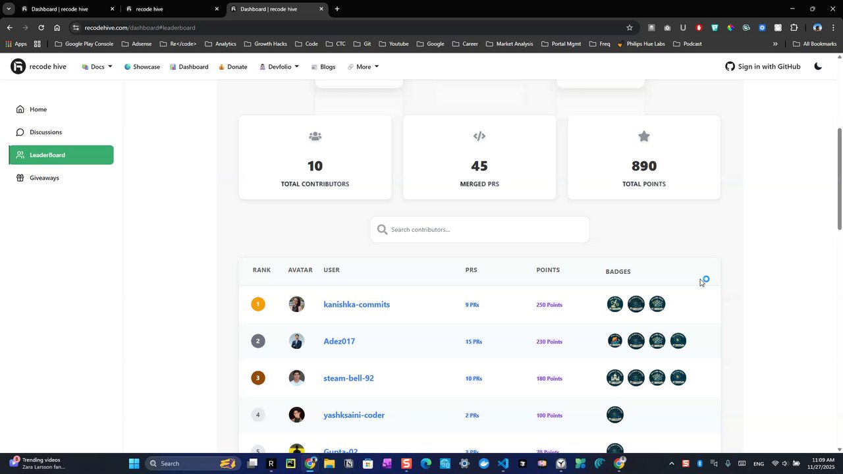Click the Total Contributors people icon
The width and height of the screenshot is (843, 474).
pyautogui.click(x=315, y=136)
